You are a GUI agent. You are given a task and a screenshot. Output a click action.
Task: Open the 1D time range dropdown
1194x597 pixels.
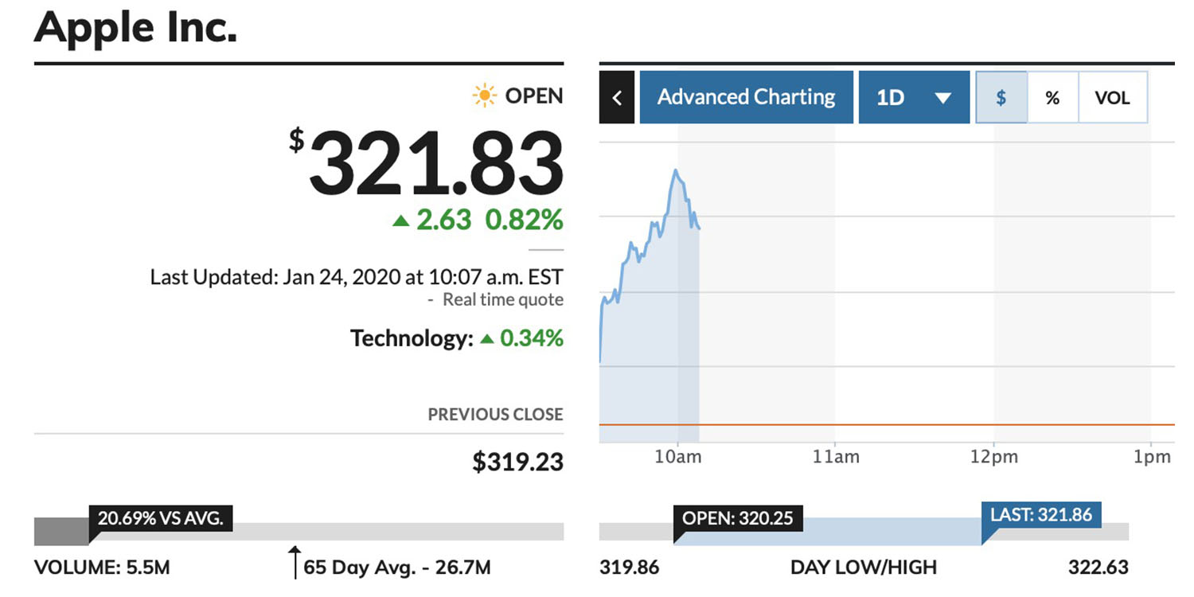[913, 97]
